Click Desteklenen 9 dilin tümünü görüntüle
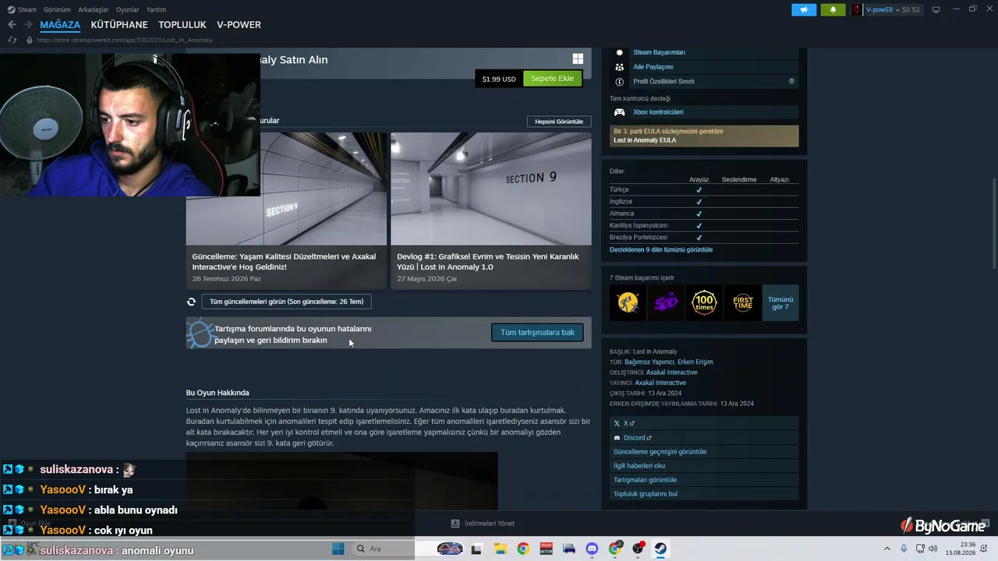998x561 pixels. [x=661, y=250]
